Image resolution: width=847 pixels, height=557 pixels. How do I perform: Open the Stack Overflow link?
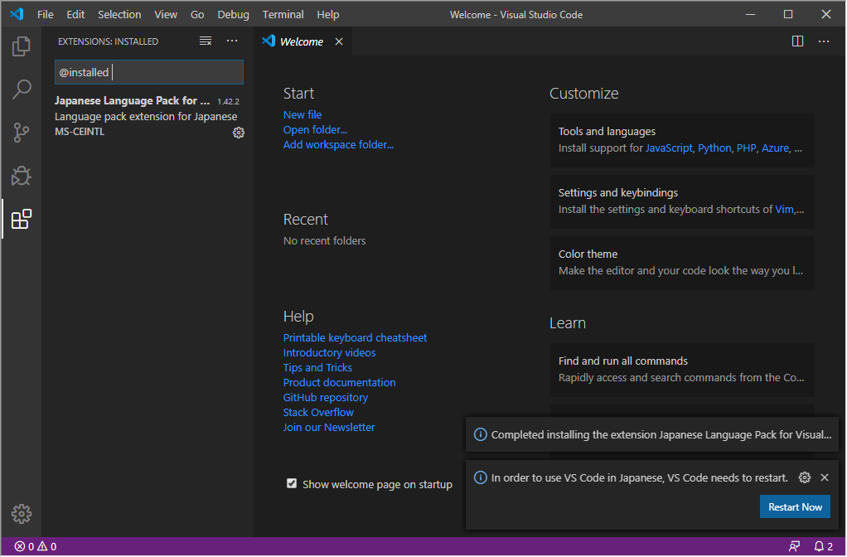318,412
